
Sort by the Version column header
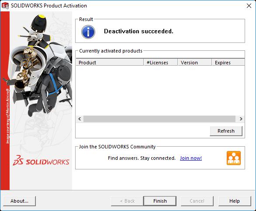pos(194,63)
